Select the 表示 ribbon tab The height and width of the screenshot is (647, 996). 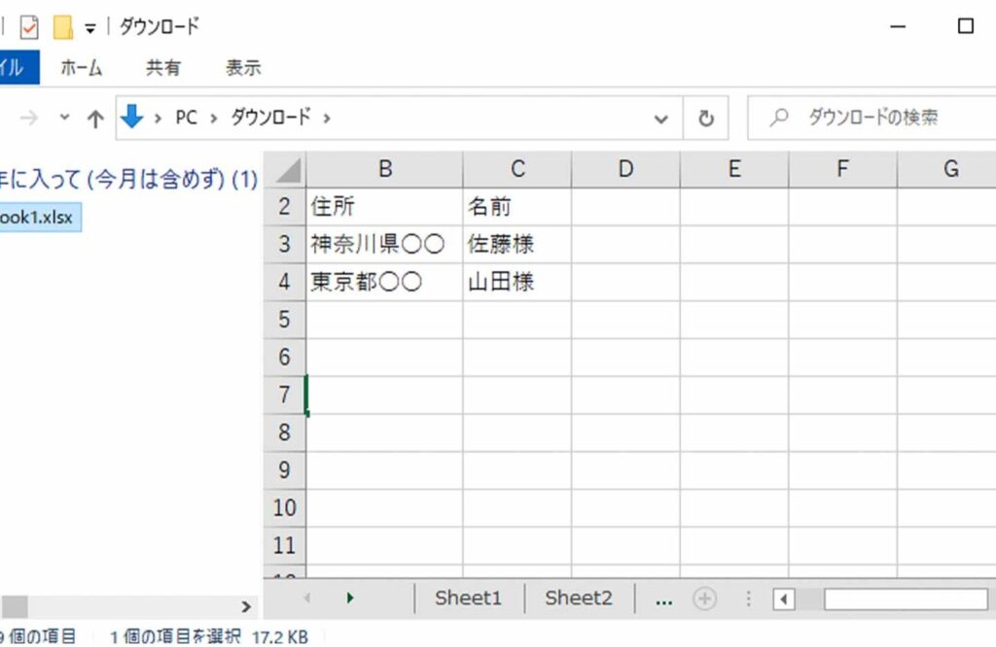pos(243,68)
